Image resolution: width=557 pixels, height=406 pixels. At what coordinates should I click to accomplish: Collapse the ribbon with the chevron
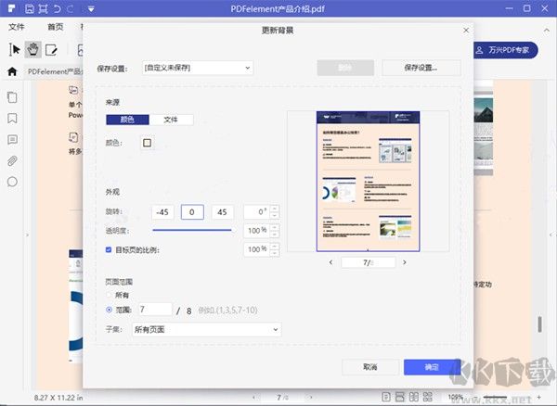(x=547, y=31)
